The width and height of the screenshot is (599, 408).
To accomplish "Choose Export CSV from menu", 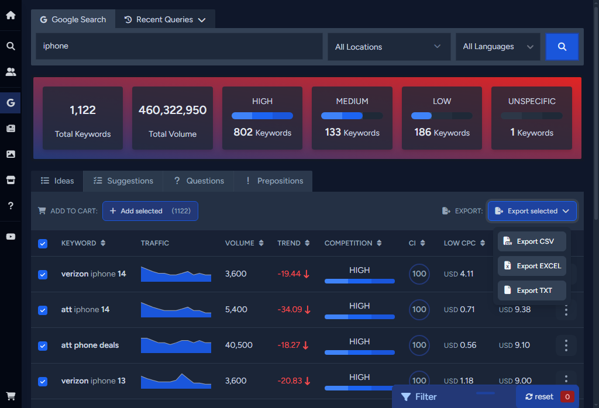I will (x=532, y=241).
